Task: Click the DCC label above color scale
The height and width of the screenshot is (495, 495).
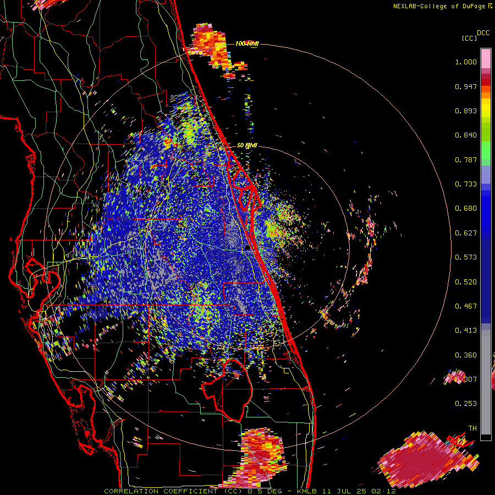Action: click(483, 33)
